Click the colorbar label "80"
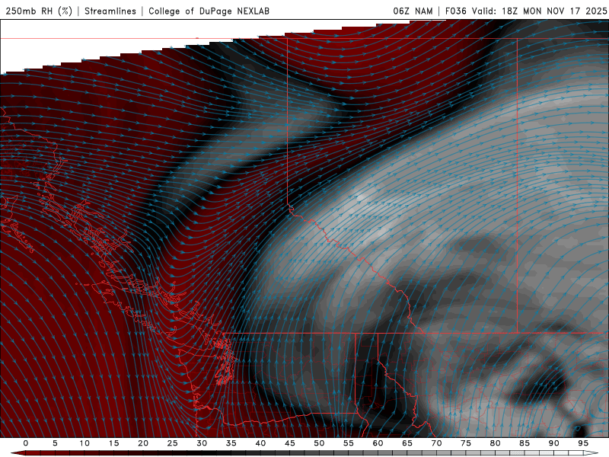Viewport: 609px width, 457px height. tap(495, 443)
